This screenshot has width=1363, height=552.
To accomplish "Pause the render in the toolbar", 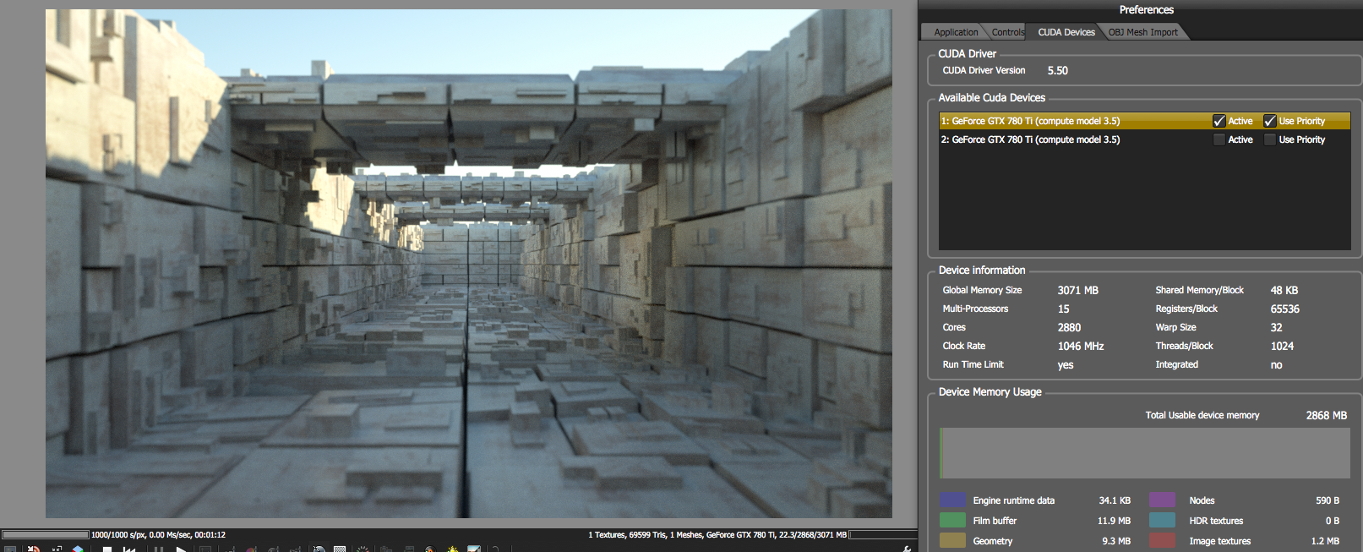I will coord(158,549).
